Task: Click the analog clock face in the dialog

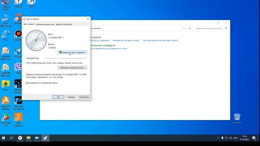Action: click(x=36, y=40)
